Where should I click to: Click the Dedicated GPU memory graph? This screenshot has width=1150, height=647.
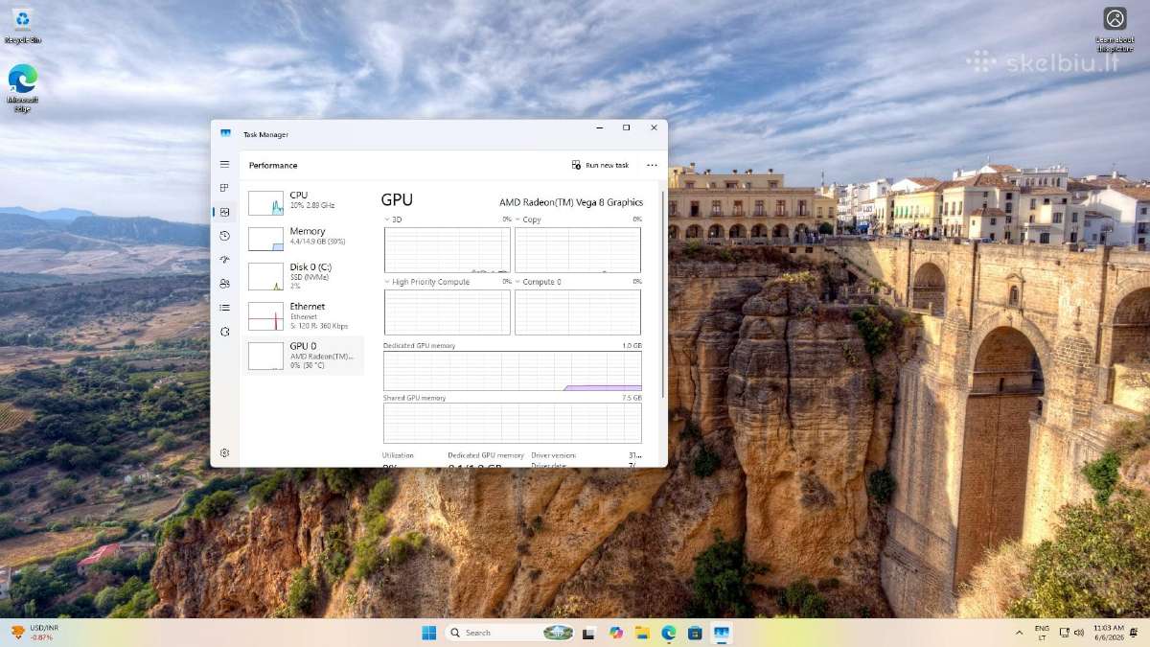click(513, 371)
